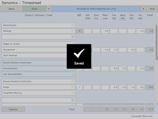Click Monday daily total 7.5
This screenshot has width=158, height=119.
click(105, 109)
